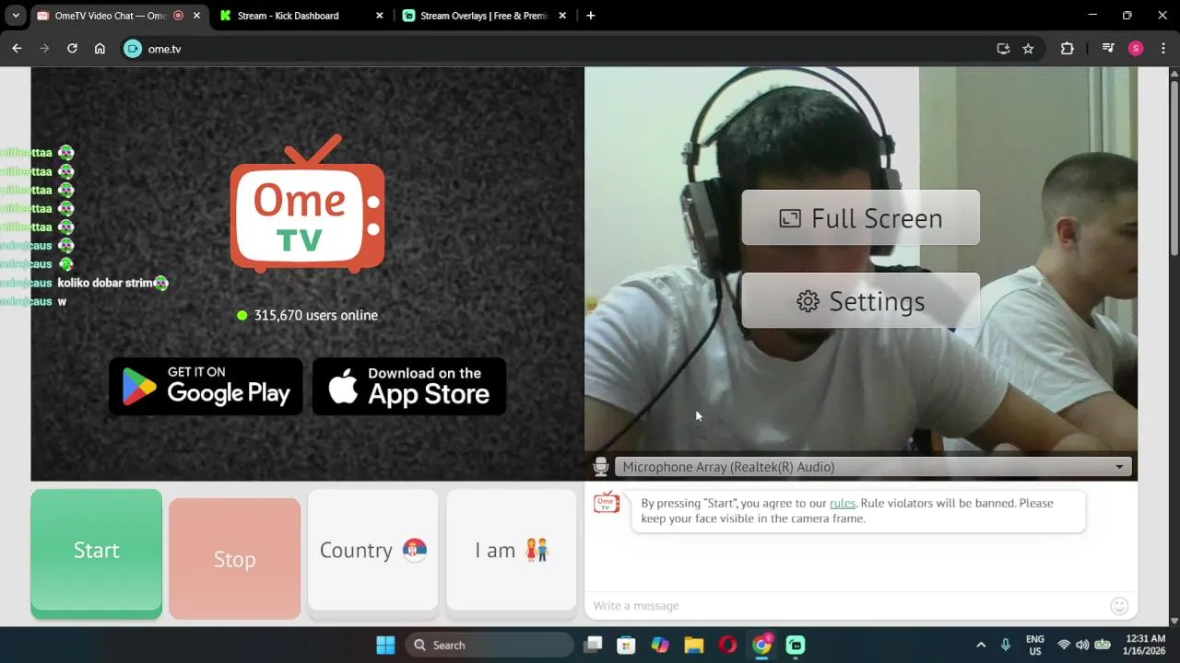The image size is (1180, 663).
Task: Open the Chrome three-dot menu
Action: point(1162,49)
